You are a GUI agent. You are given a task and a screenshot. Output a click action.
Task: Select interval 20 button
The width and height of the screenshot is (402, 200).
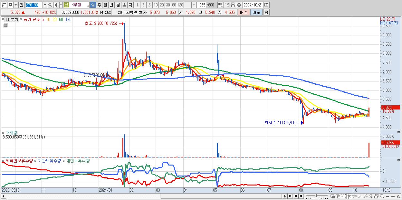(162, 5)
